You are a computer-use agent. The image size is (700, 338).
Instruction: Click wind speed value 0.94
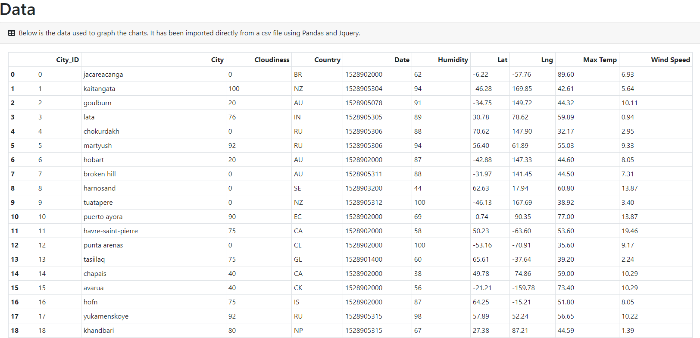click(x=628, y=117)
